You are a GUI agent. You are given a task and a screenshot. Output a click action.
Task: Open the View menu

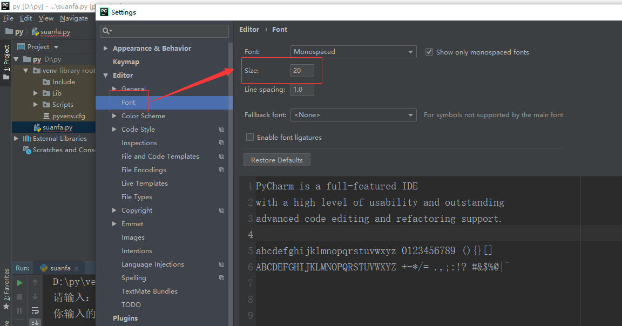pyautogui.click(x=46, y=18)
